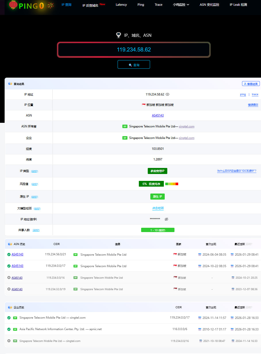Click the green check icon of the 119.234.56.0/21 row
261x354 pixels.
click(9, 255)
